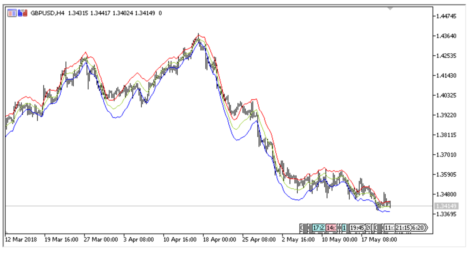The image size is (470, 253).
Task: Click the 10 May 00:00 time label
Action: 339,239
